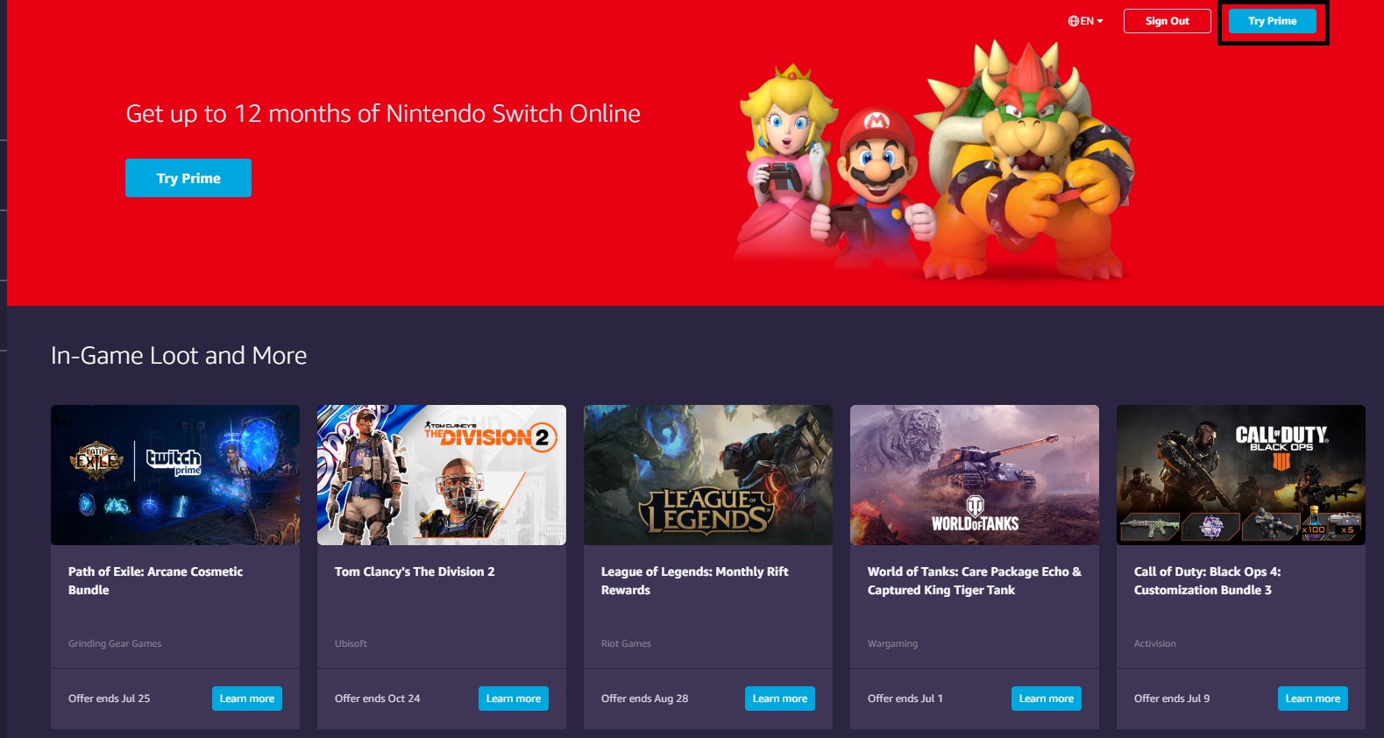Learn more about World of Tanks package
Screen dimensions: 1384x738
coord(1047,699)
